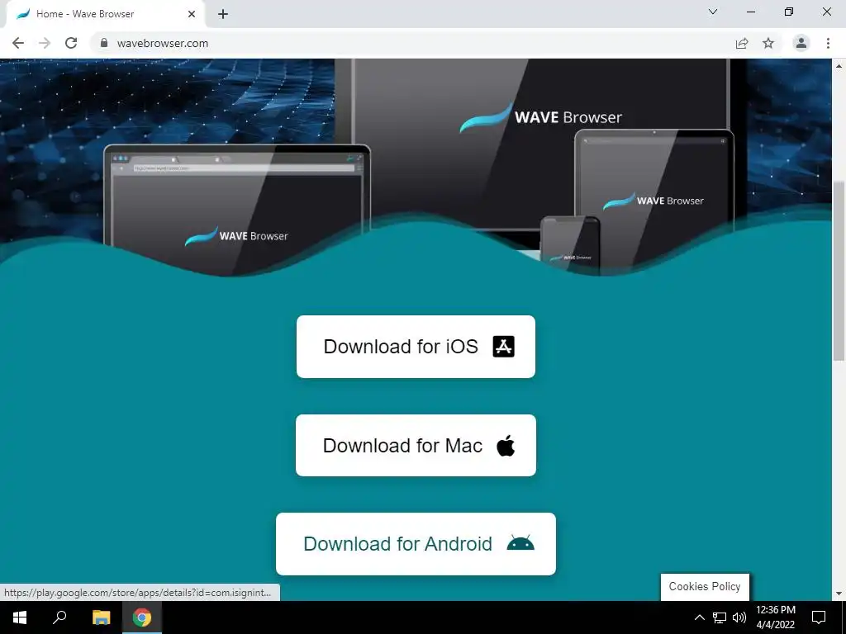Open network status tray icon

[720, 617]
